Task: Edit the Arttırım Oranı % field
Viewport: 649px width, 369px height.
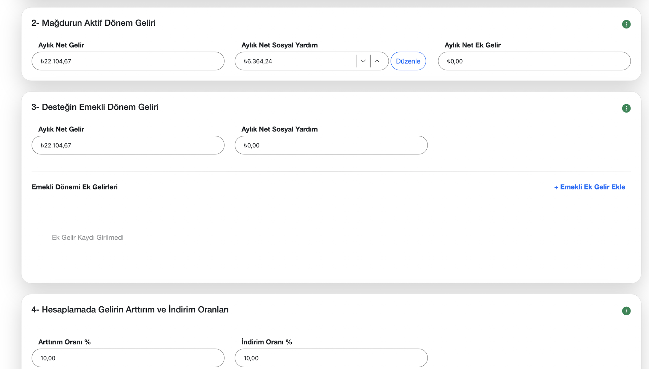Action: (128, 358)
